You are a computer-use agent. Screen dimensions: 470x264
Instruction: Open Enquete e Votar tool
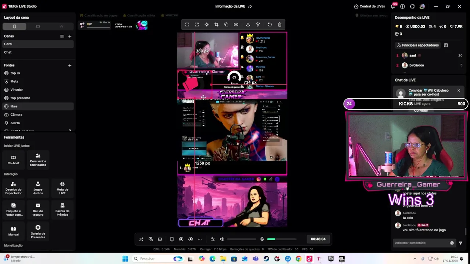pyautogui.click(x=14, y=210)
